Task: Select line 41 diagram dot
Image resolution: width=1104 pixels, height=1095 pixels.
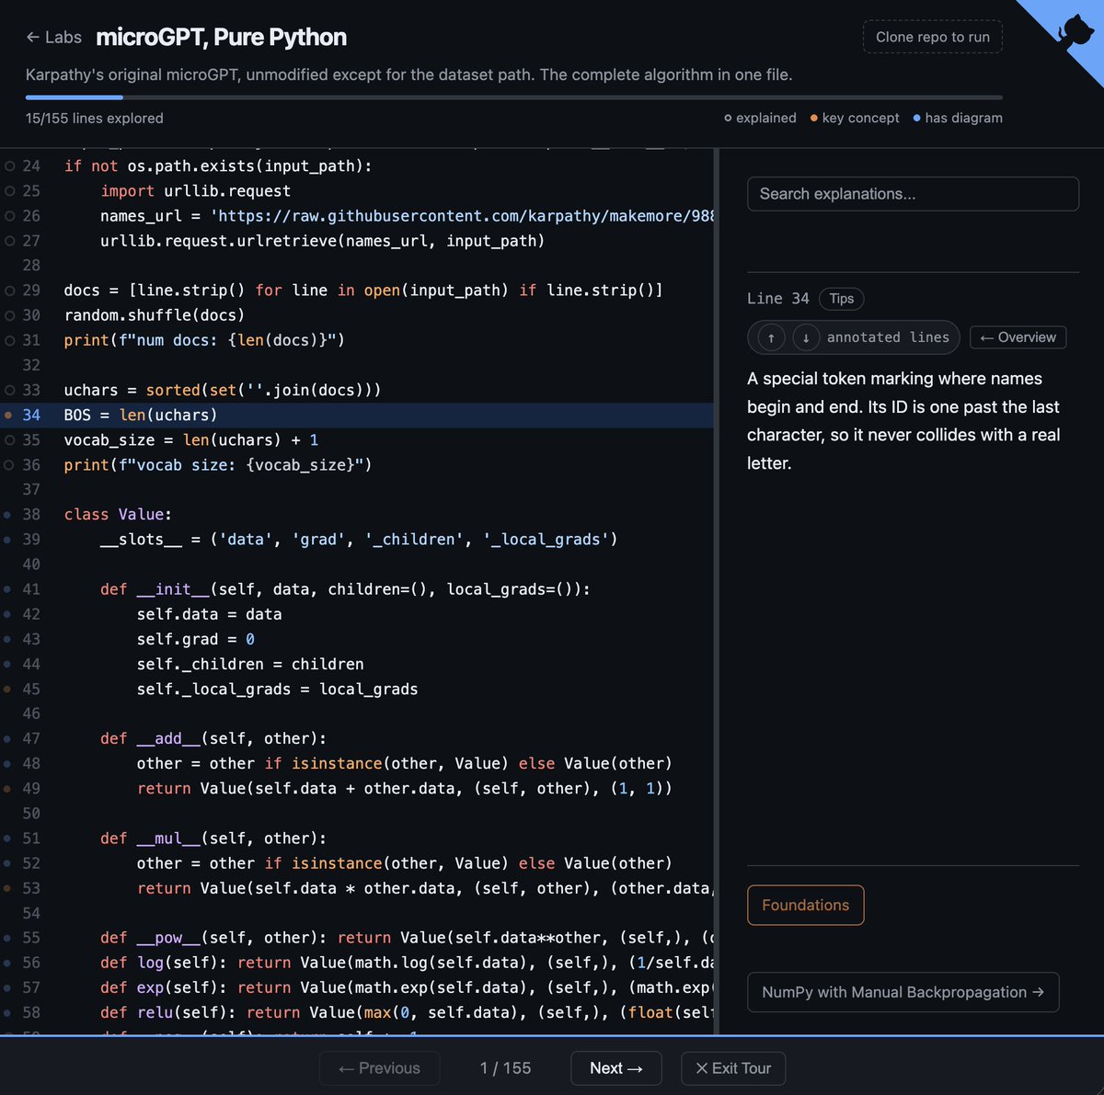Action: click(7, 589)
